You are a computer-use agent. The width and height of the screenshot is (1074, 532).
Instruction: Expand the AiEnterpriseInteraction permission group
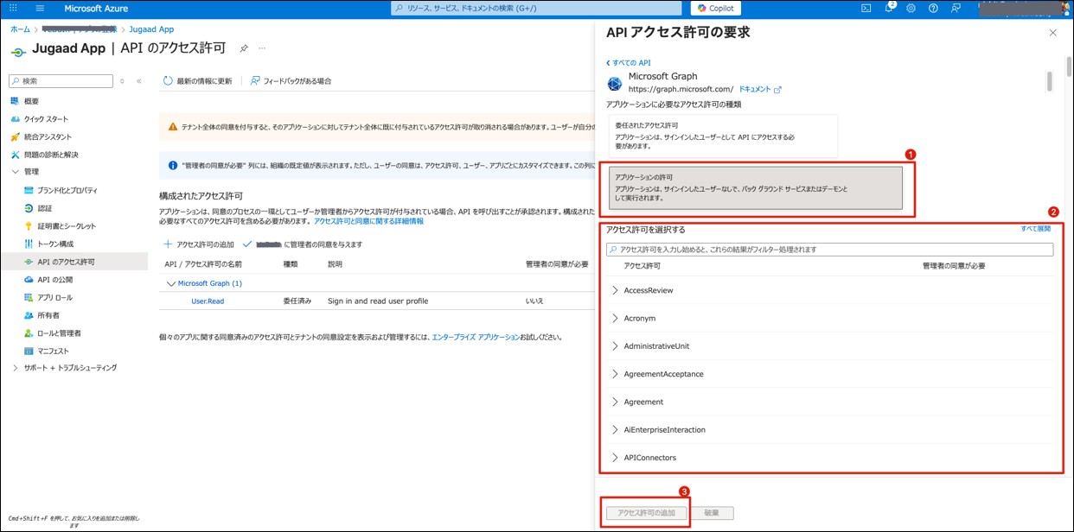coord(615,430)
